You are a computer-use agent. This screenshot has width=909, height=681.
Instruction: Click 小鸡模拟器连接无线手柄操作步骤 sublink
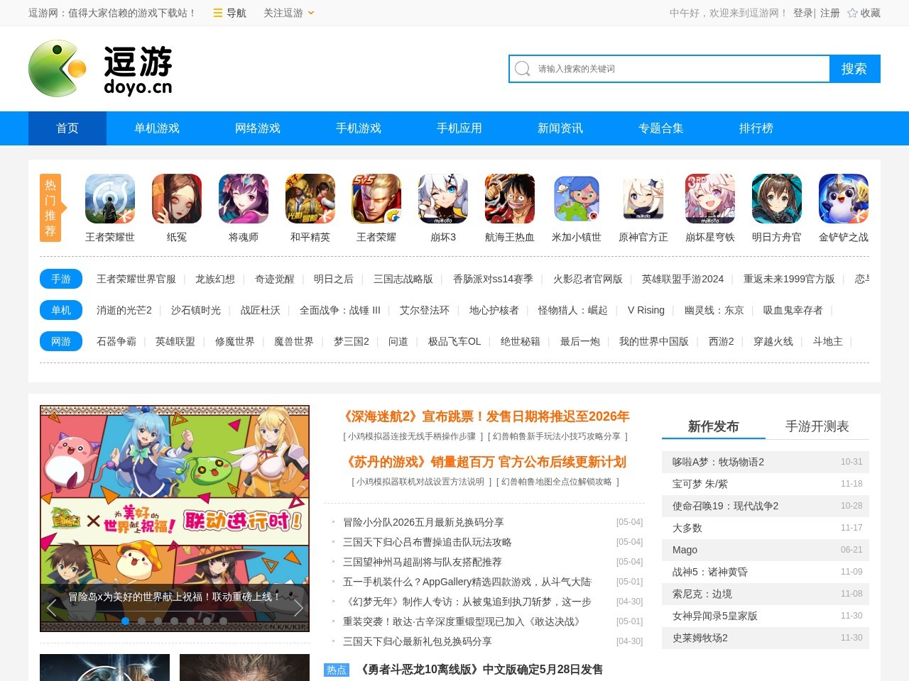pyautogui.click(x=412, y=436)
